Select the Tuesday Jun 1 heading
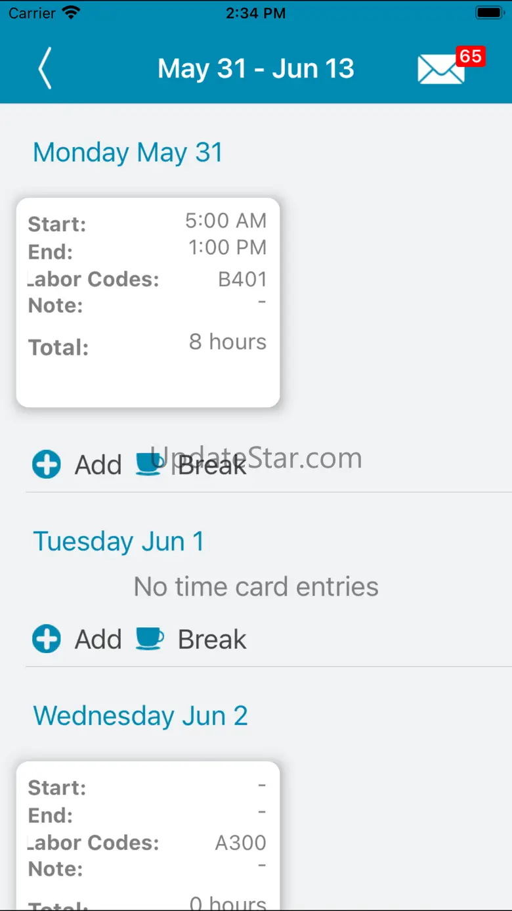The width and height of the screenshot is (512, 911). coord(119,542)
